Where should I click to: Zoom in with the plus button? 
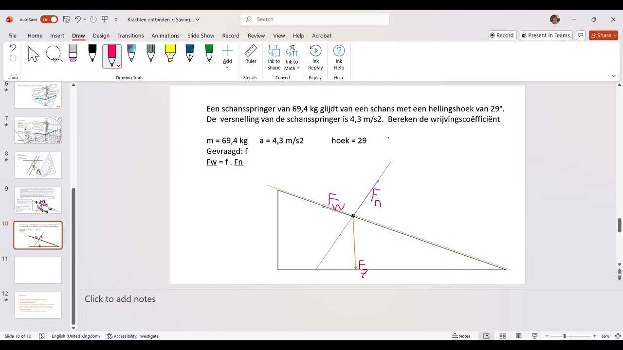point(594,336)
